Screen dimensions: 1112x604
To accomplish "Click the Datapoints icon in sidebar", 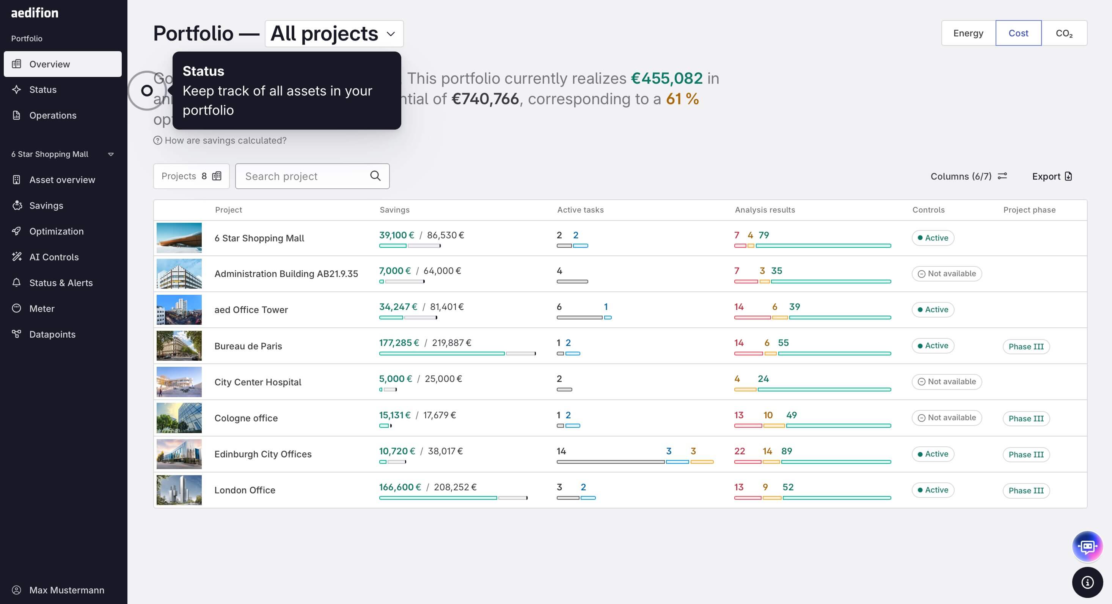I will click(x=17, y=334).
